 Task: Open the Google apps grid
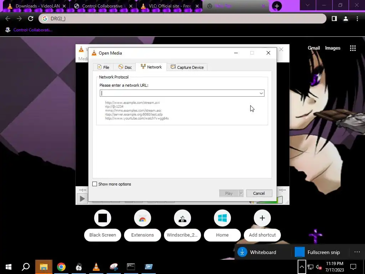(353, 48)
